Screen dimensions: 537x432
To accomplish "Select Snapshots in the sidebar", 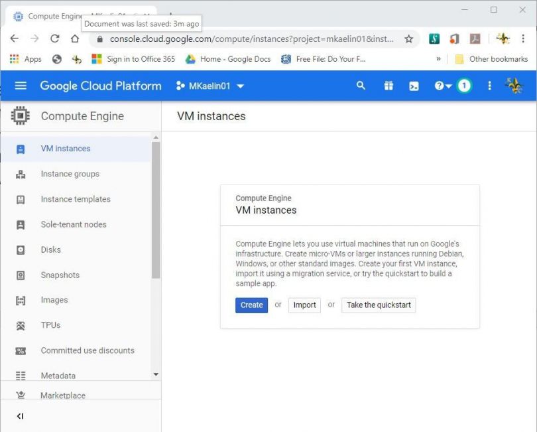I will click(60, 275).
